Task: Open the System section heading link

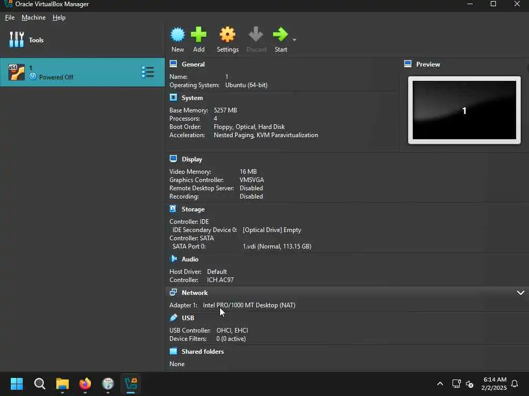Action: coord(192,98)
